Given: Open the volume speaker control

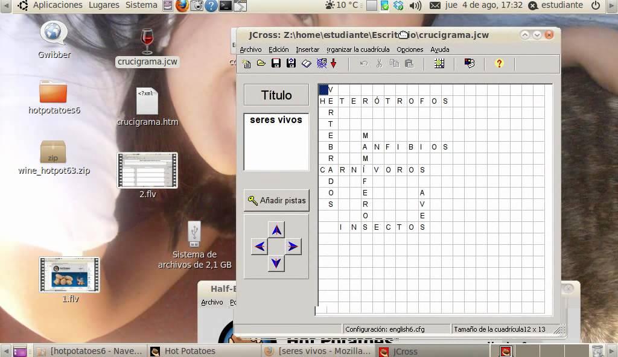Looking at the screenshot, I should [x=415, y=5].
